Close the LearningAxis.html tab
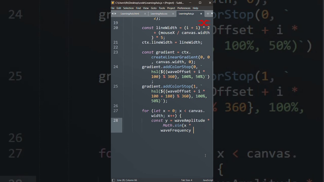The height and width of the screenshot is (182, 324). pos(145,14)
